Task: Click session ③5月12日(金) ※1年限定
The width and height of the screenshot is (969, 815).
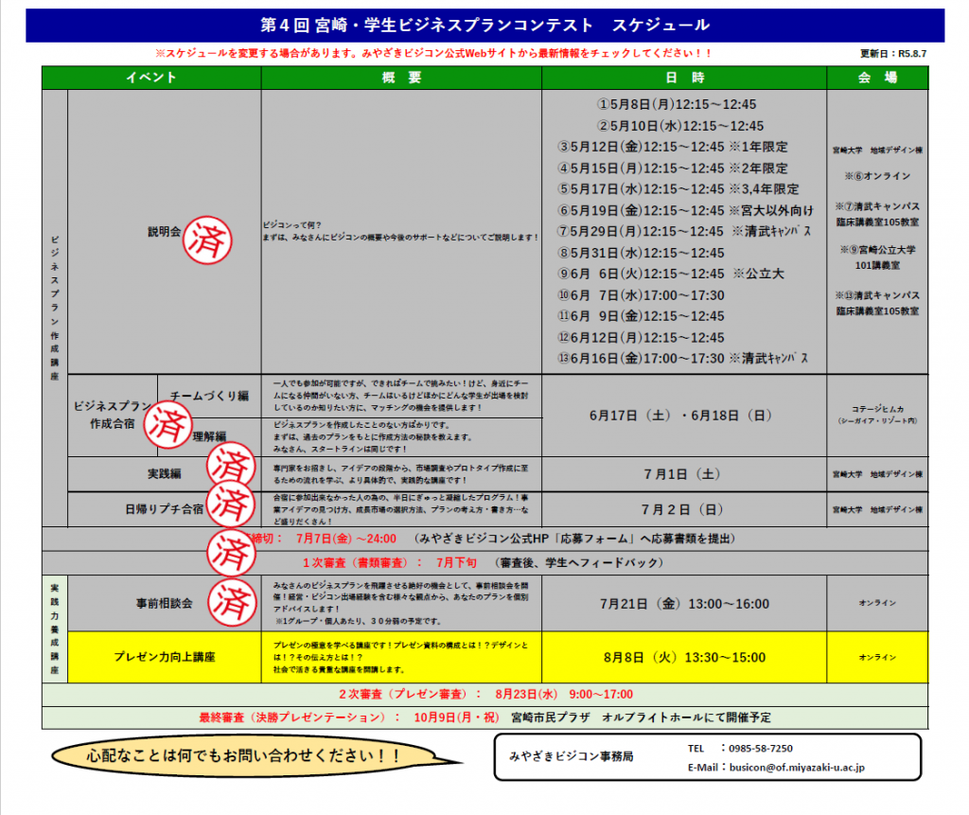Action: (673, 147)
